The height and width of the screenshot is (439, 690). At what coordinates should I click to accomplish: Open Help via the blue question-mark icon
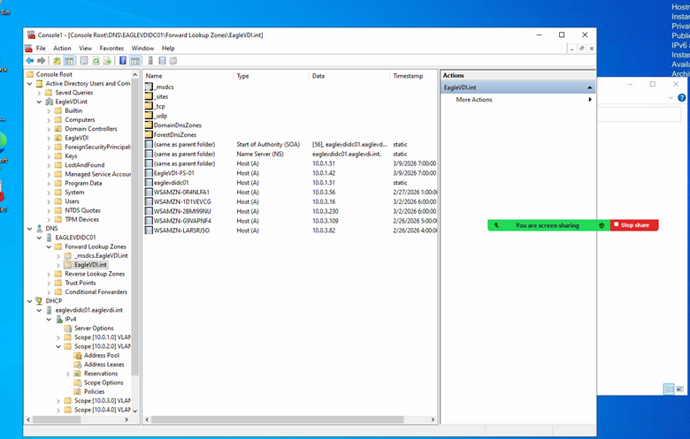pyautogui.click(x=123, y=61)
